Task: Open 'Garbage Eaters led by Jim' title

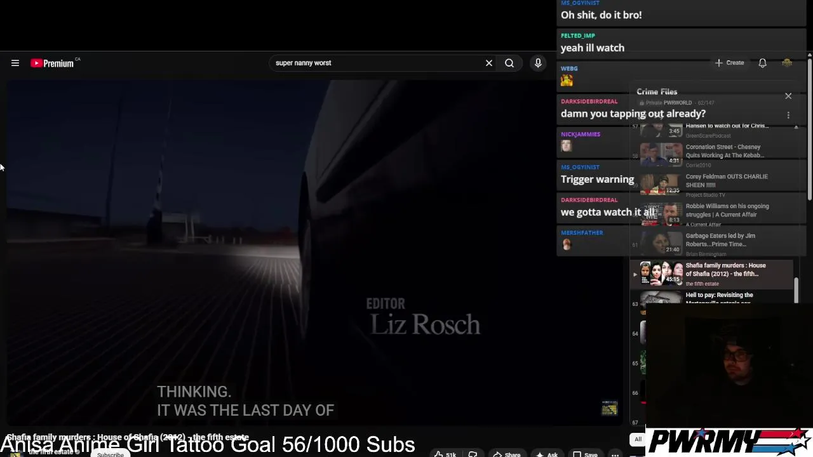Action: click(720, 240)
